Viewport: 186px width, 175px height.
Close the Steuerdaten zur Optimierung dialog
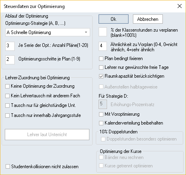coord(180,6)
